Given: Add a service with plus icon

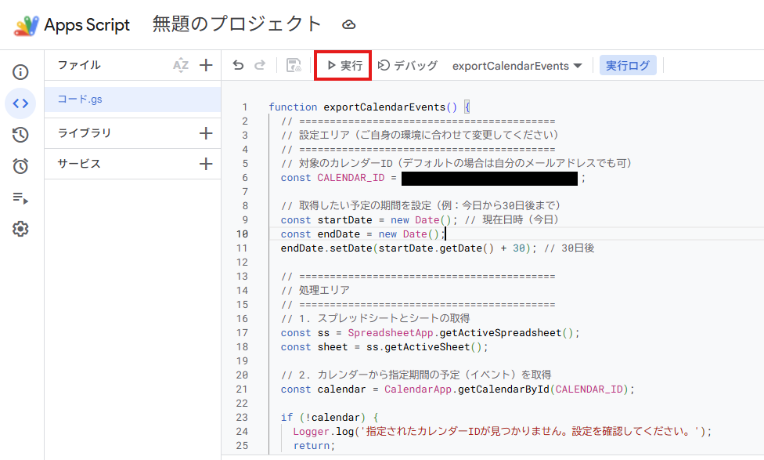Looking at the screenshot, I should 206,164.
